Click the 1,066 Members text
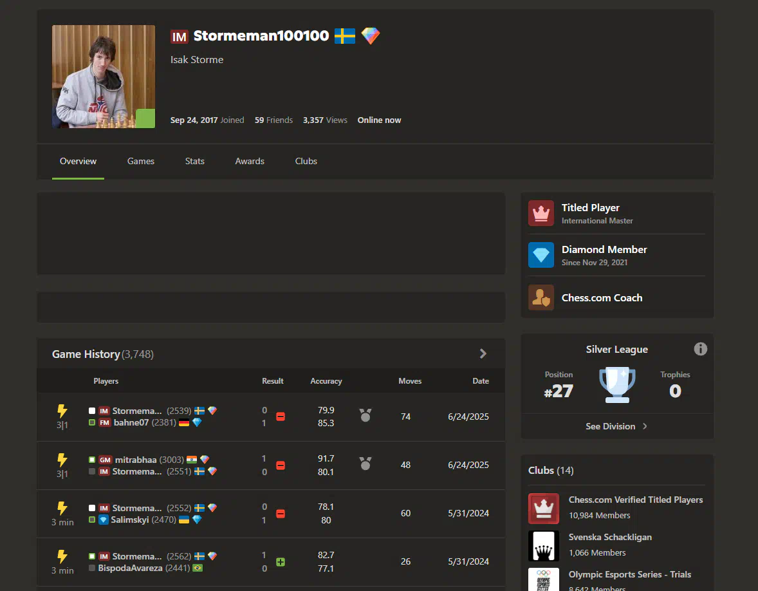 coord(597,553)
